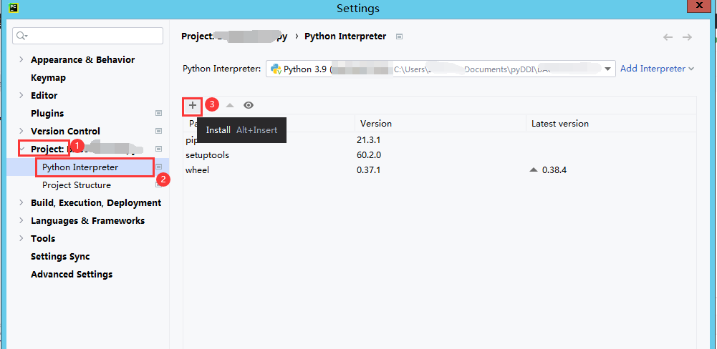Open the Keymap settings page
Image resolution: width=717 pixels, height=349 pixels.
[x=49, y=78]
